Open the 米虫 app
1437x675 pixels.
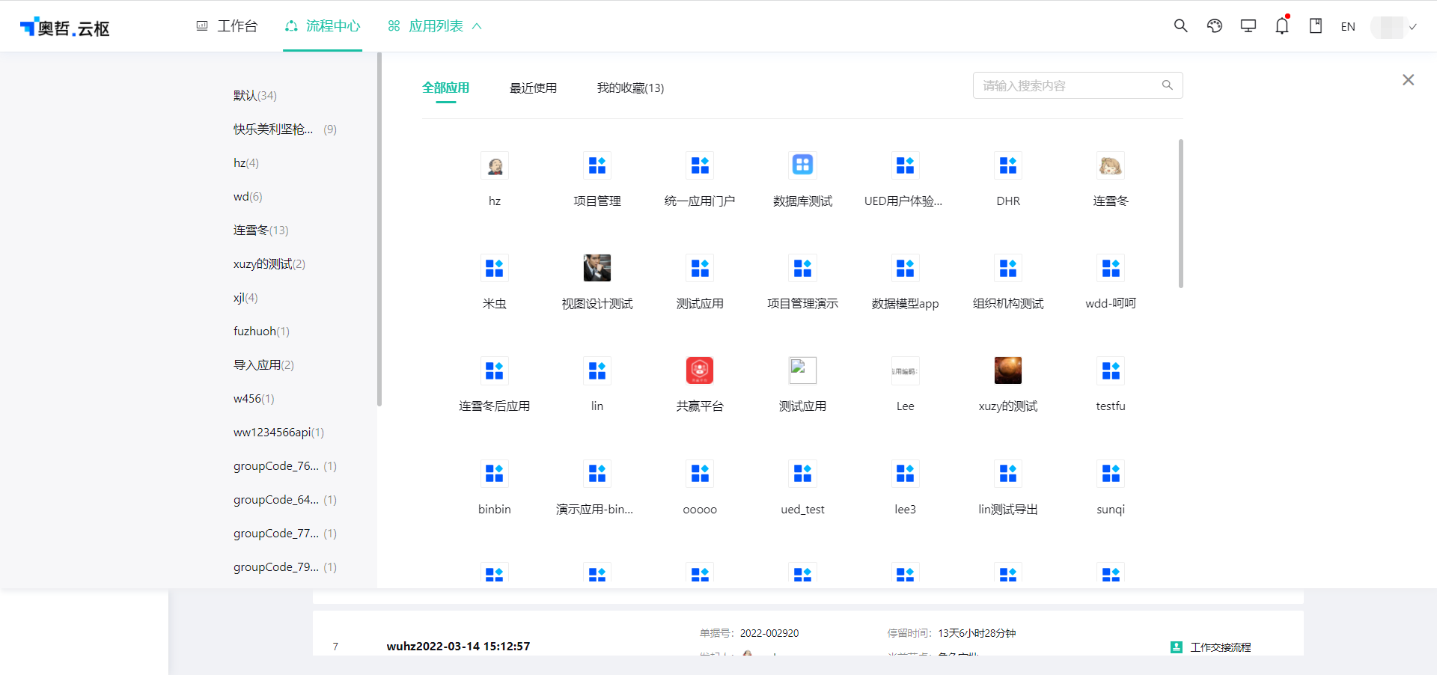pyautogui.click(x=495, y=268)
